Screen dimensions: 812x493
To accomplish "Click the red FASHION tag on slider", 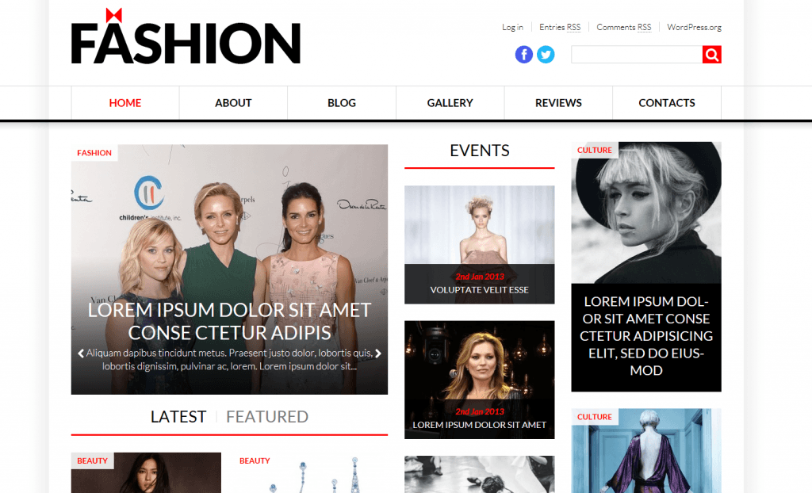I will pyautogui.click(x=94, y=153).
